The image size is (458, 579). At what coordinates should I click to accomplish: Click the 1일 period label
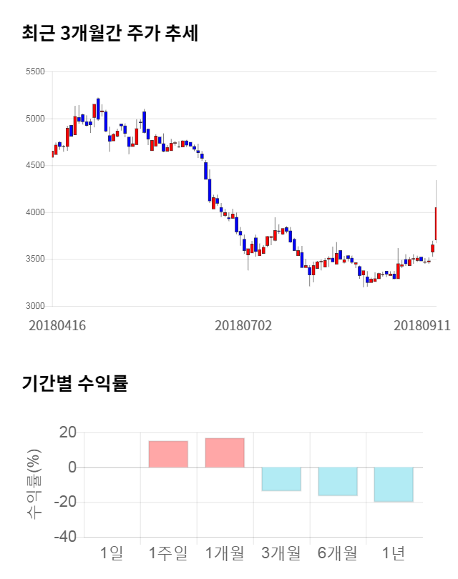click(112, 553)
